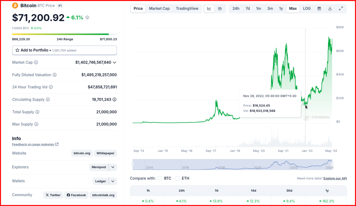Click star icon in Add to Portfolio
Image resolution: width=356 pixels, height=206 pixels.
pos(17,50)
